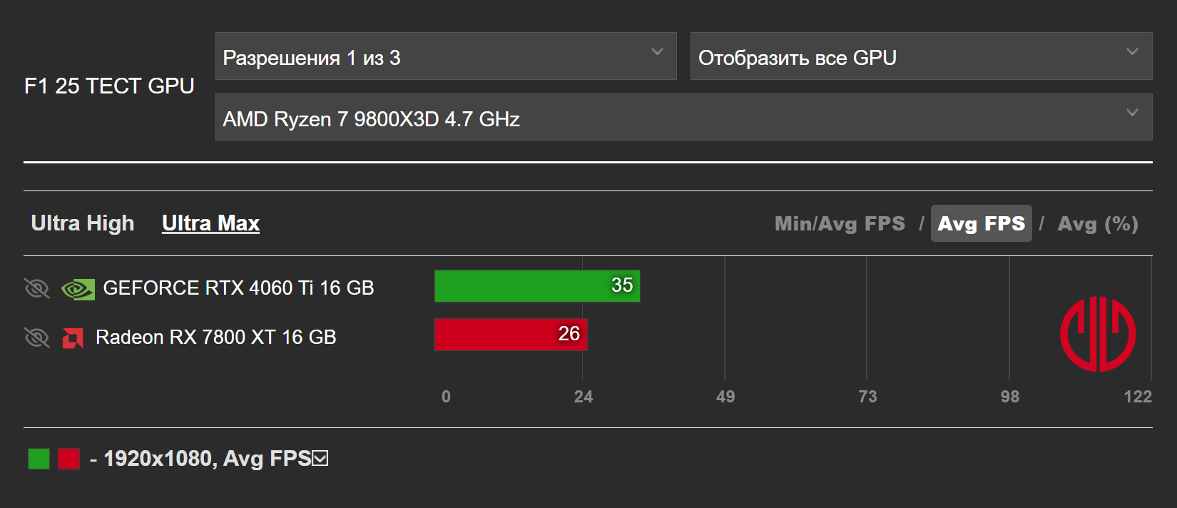Switch to the Ultra High tab
The image size is (1177, 508).
83,223
